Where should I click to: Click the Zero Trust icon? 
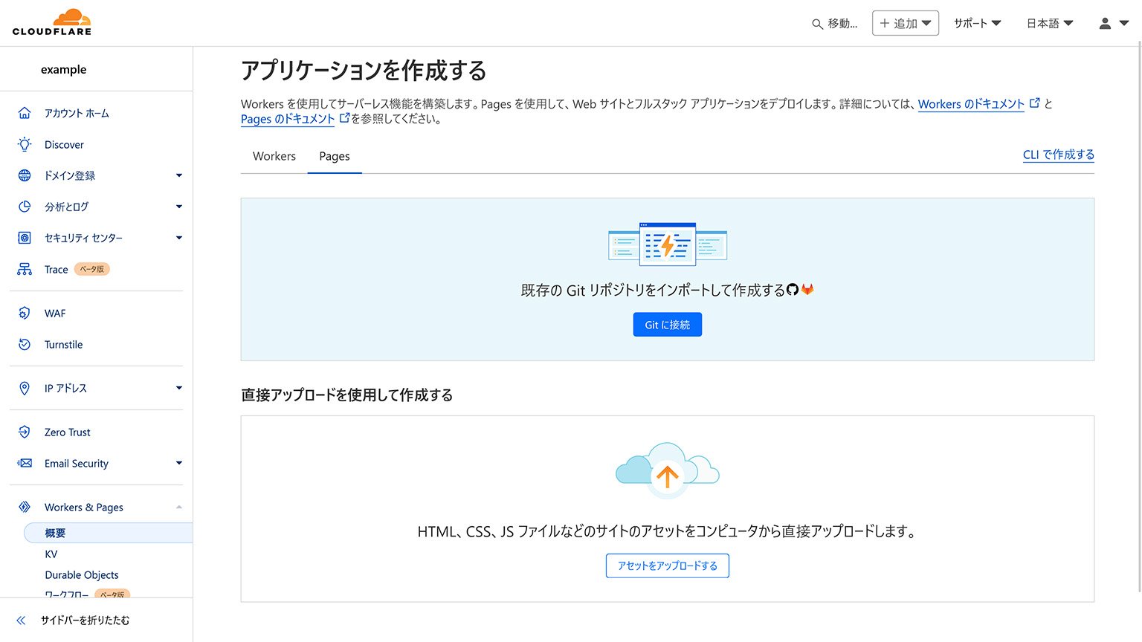[25, 432]
